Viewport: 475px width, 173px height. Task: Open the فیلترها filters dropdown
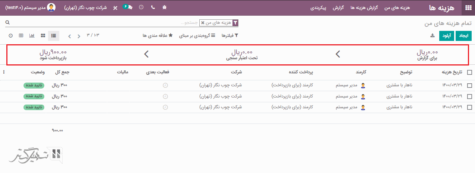pyautogui.click(x=230, y=36)
